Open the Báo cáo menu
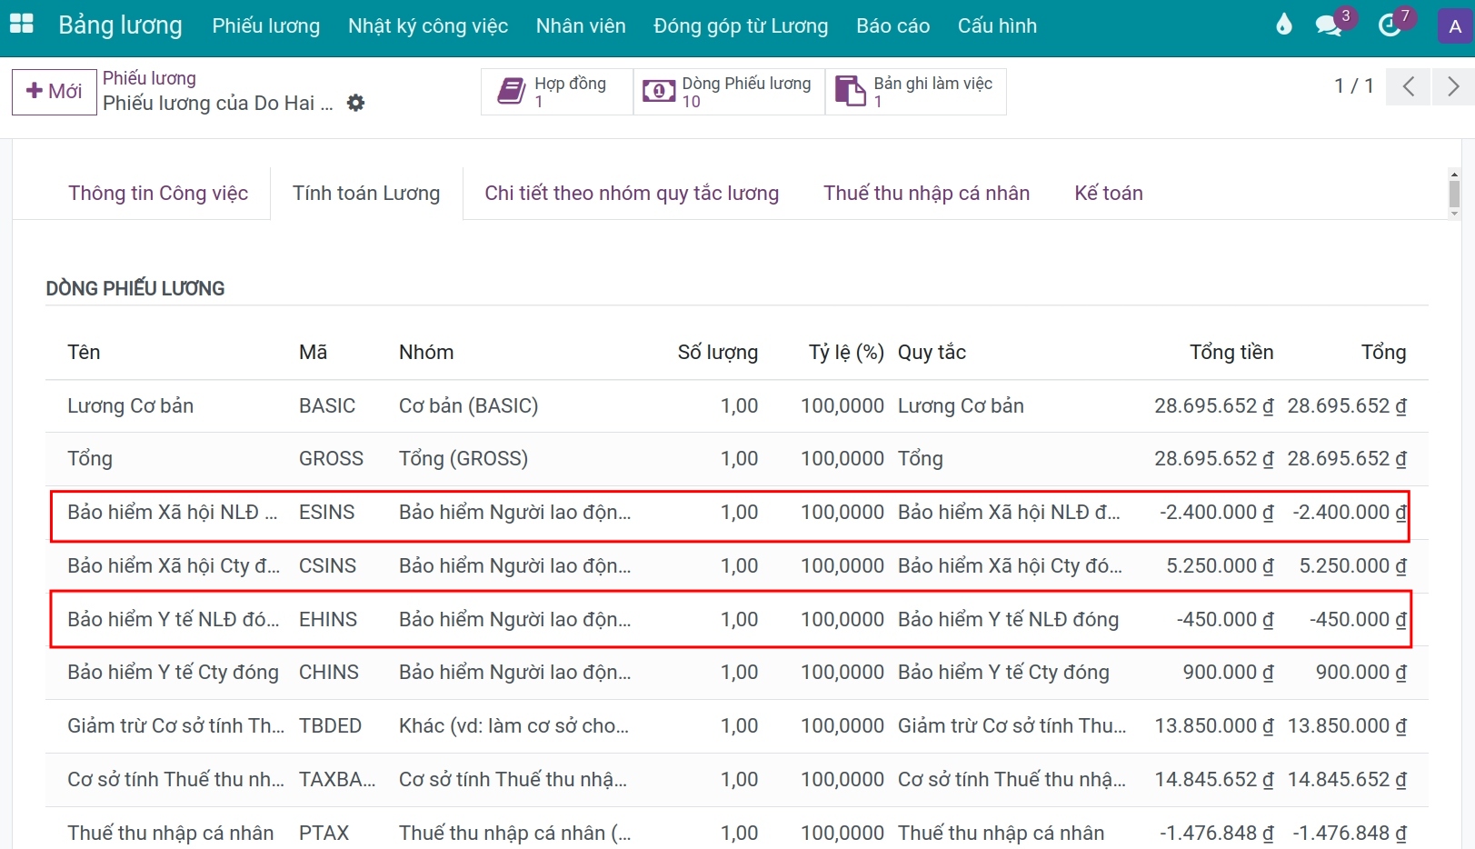This screenshot has width=1475, height=849. [x=892, y=25]
